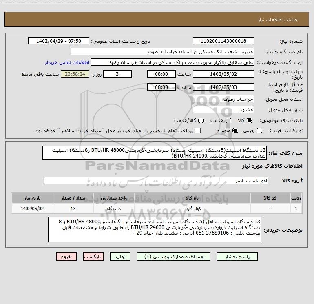314x304 pixels.
Task: Click the remaining time countdown 23:58:24
Action: point(75,74)
